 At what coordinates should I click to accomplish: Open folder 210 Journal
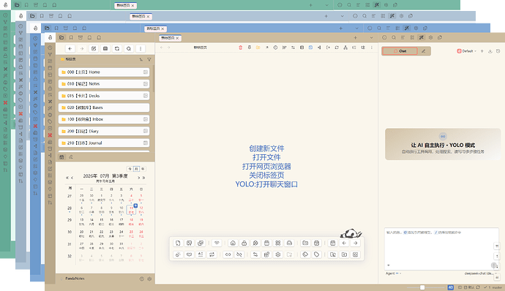[104, 143]
